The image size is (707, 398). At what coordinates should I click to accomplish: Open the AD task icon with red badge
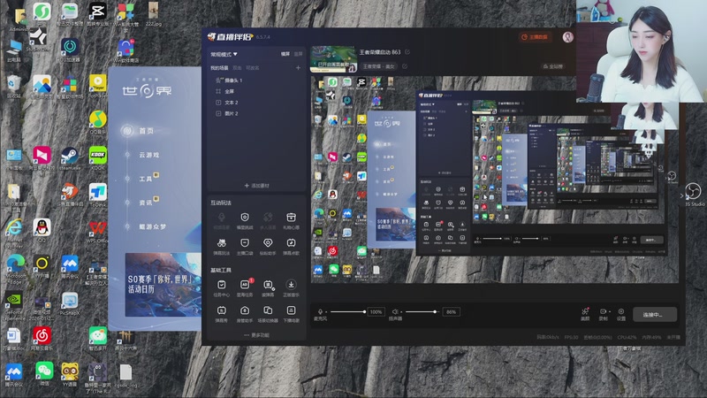pyautogui.click(x=245, y=285)
